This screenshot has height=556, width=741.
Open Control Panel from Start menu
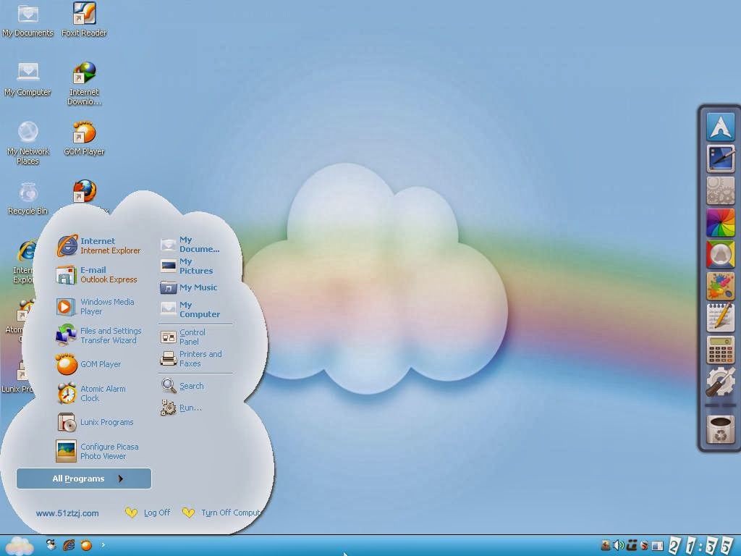pos(183,337)
